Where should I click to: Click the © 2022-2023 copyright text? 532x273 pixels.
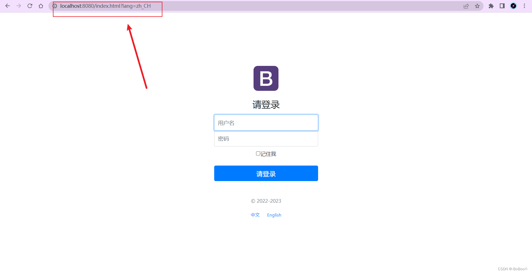tap(266, 201)
